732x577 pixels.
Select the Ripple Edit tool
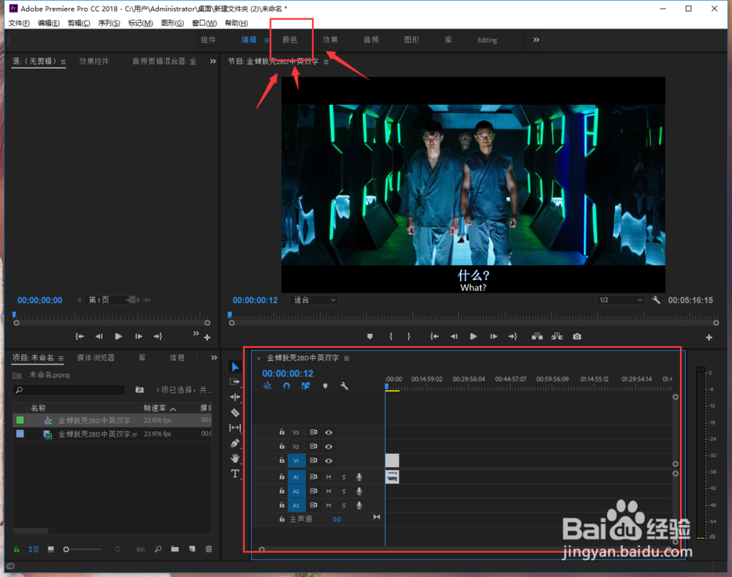tap(235, 398)
